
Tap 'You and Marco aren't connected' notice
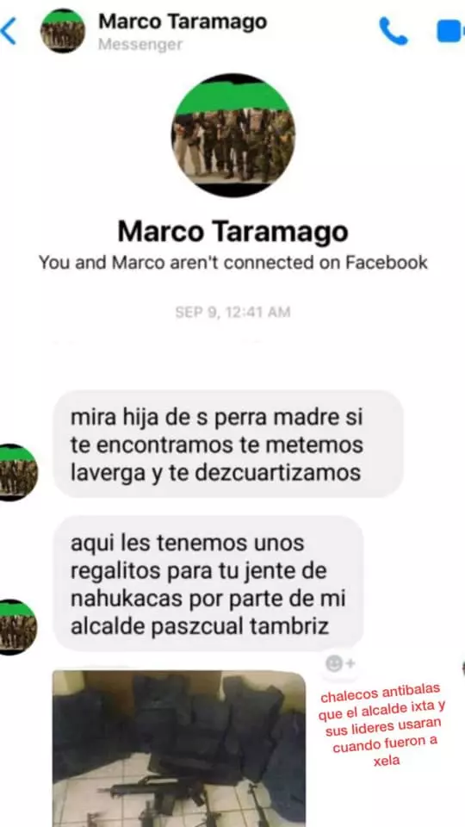coord(233,262)
